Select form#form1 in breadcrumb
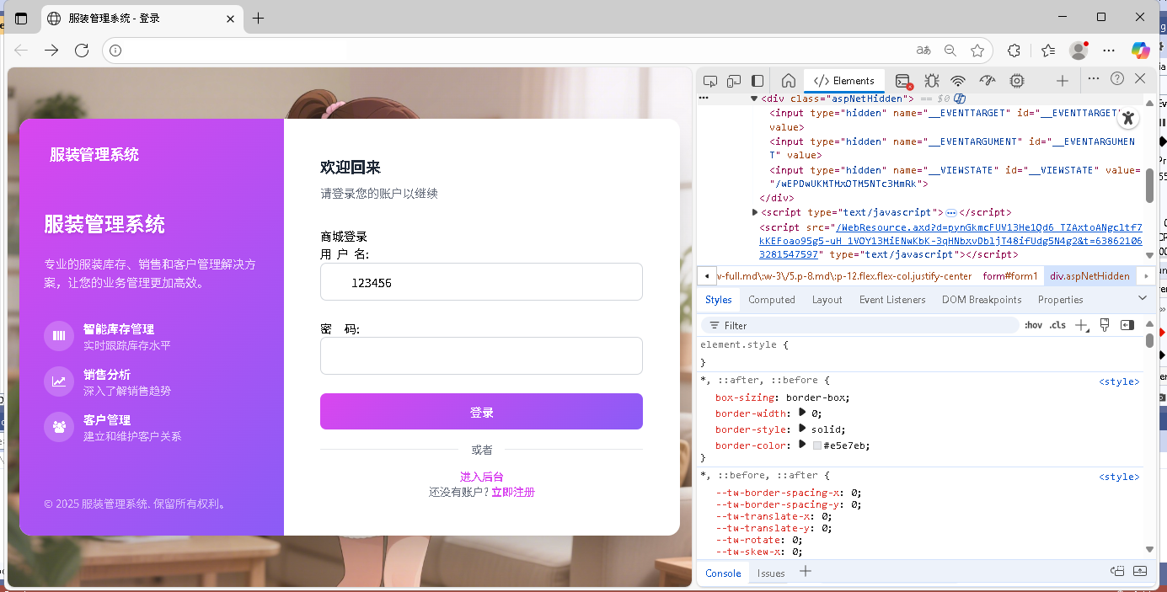 coord(1010,276)
